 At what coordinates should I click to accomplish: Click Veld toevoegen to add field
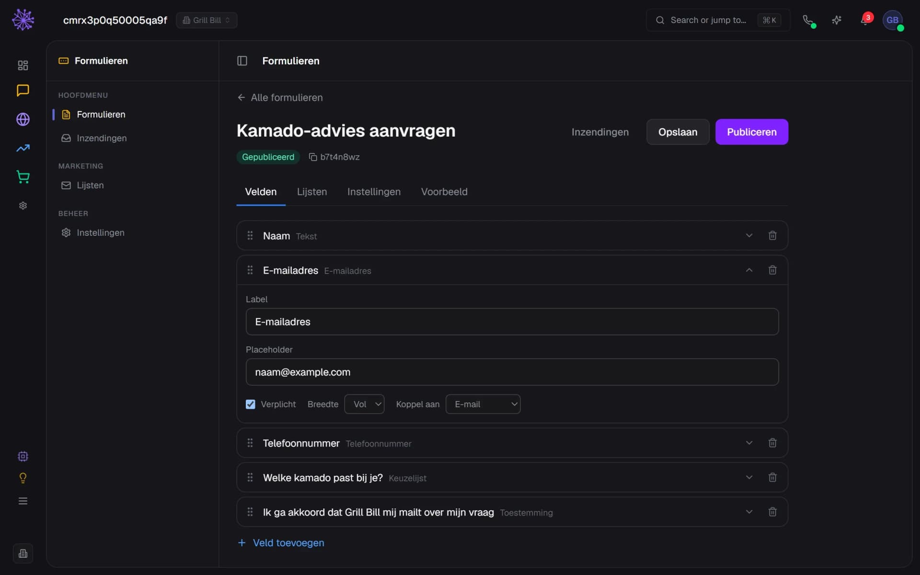coord(281,542)
